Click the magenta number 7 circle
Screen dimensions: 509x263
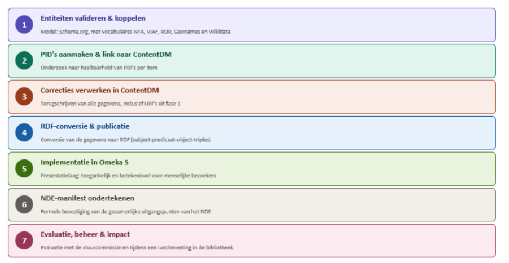[24, 240]
